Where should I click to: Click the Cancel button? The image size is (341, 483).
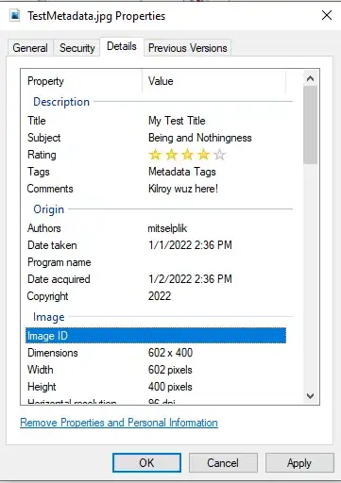point(223,463)
